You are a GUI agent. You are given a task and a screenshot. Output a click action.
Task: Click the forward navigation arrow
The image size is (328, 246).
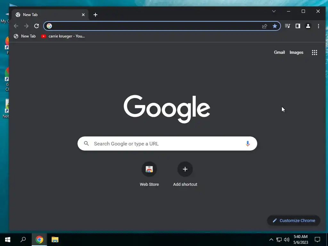pyautogui.click(x=26, y=26)
